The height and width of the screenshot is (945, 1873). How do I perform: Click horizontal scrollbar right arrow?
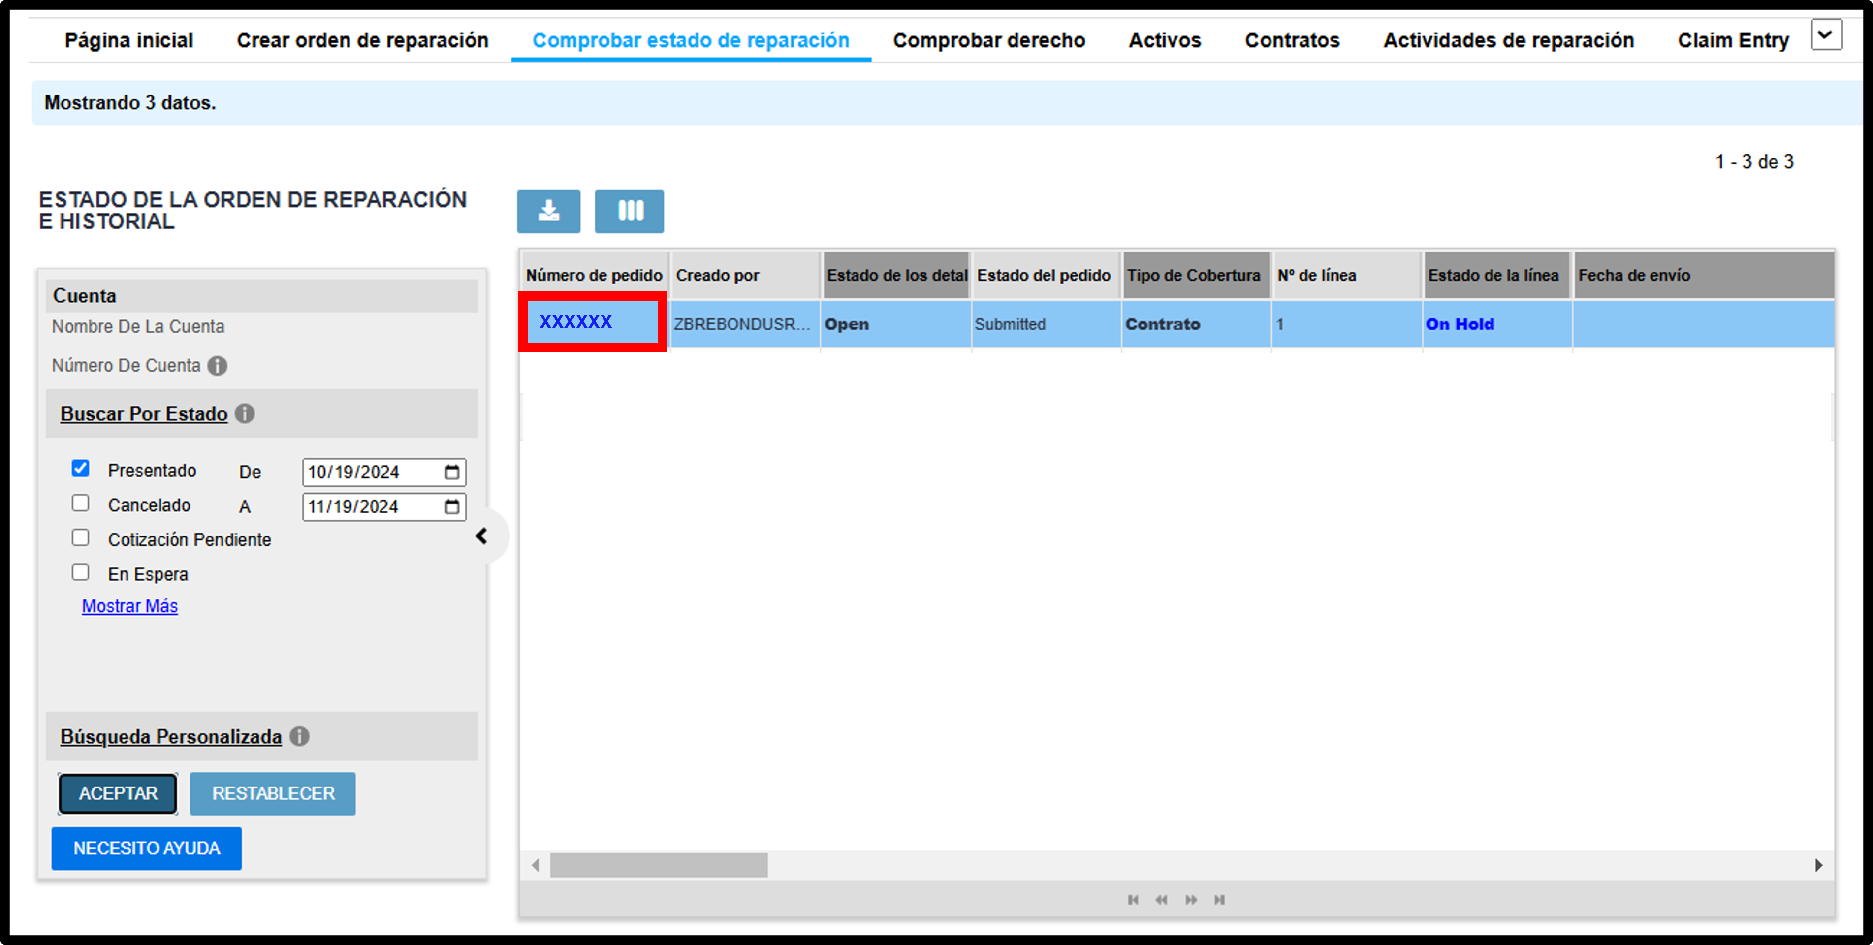tap(1818, 865)
